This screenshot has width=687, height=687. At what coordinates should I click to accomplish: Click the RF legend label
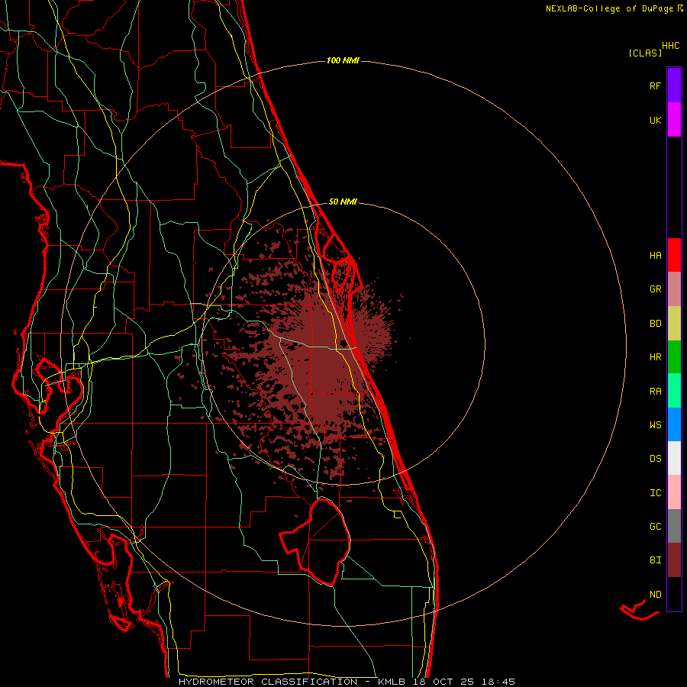coord(655,85)
